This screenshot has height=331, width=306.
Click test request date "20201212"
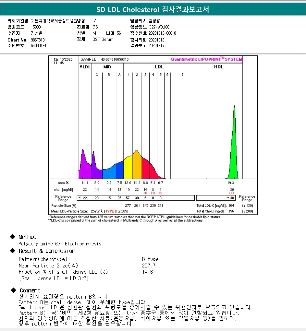156,40
